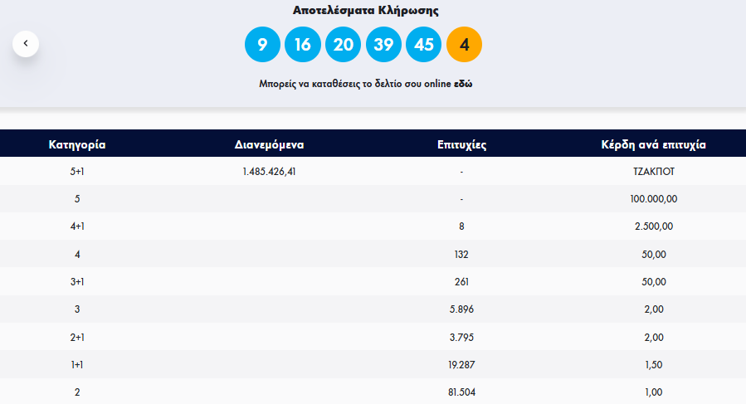Image resolution: width=746 pixels, height=404 pixels.
Task: Click the blue number 45 ball
Action: pos(423,45)
